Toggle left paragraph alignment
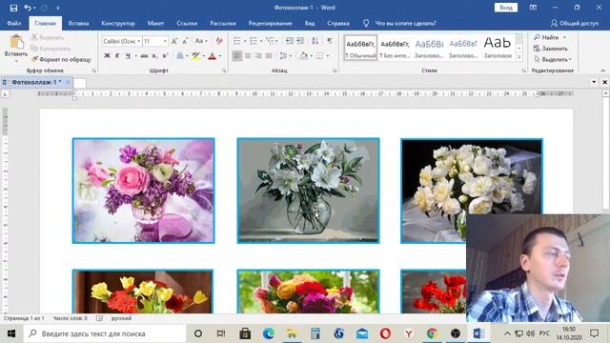610x343 pixels. click(x=237, y=56)
